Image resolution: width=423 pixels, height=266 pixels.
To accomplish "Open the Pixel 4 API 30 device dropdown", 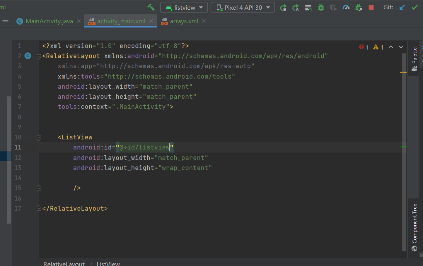I will pyautogui.click(x=243, y=7).
